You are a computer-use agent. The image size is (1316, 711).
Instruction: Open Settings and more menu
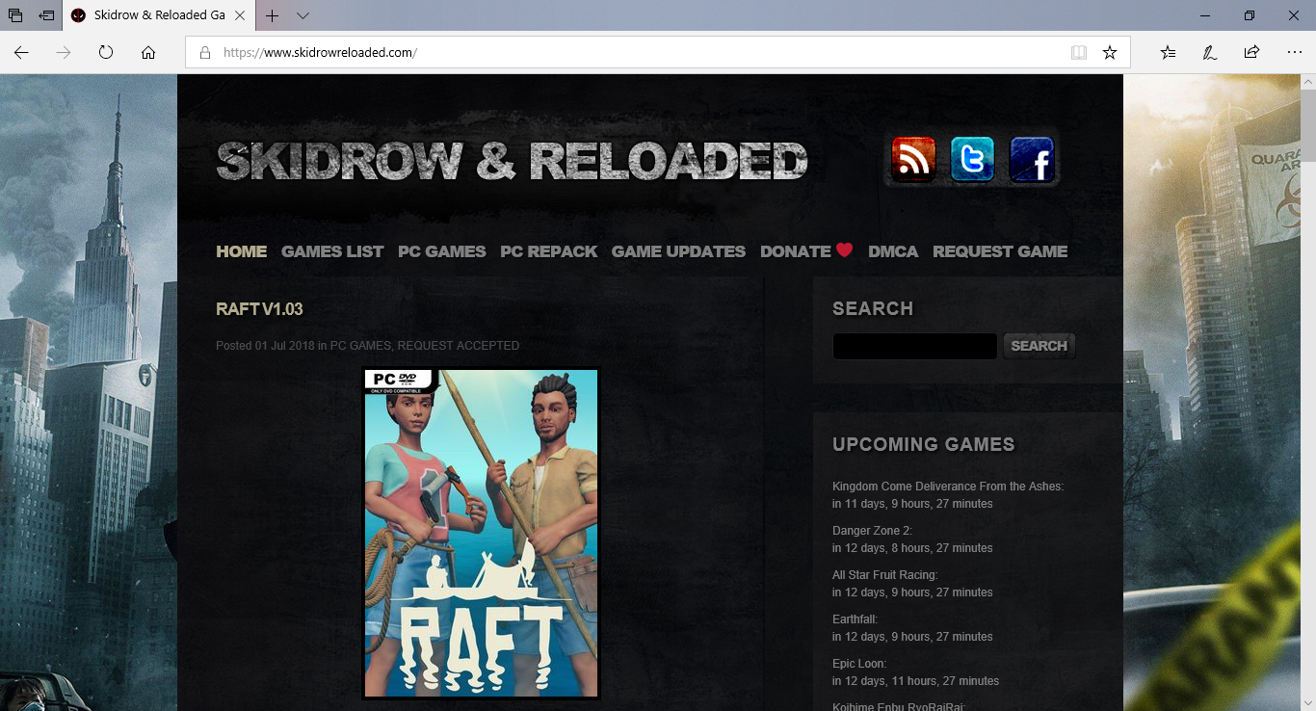point(1294,52)
